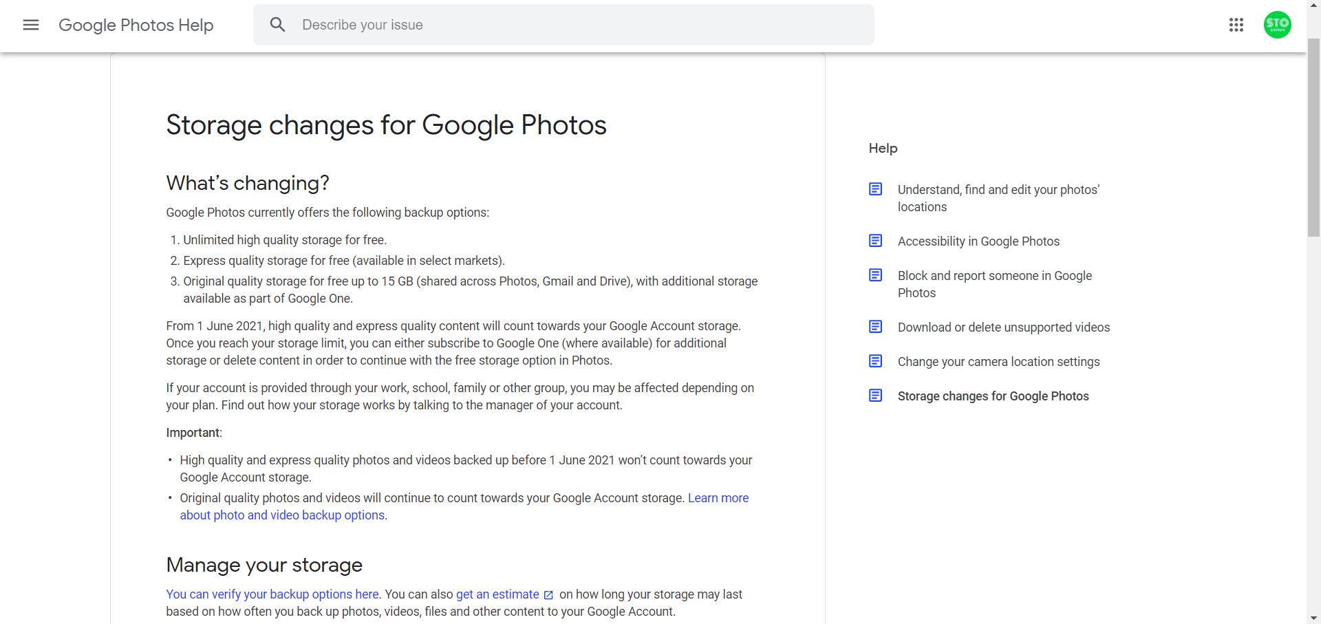Viewport: 1321px width, 624px height.
Task: Open Google Photos Help home title
Action: point(136,25)
